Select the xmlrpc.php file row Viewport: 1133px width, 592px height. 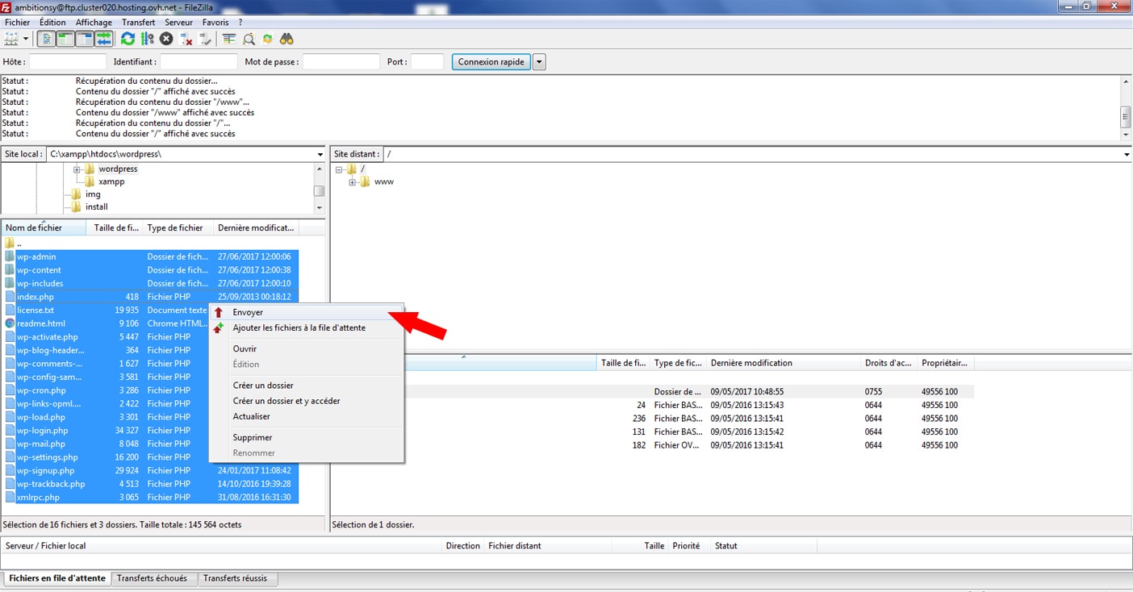[150, 498]
